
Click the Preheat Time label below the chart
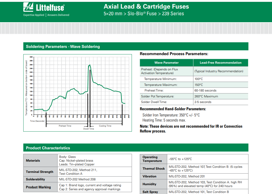click(x=65, y=126)
